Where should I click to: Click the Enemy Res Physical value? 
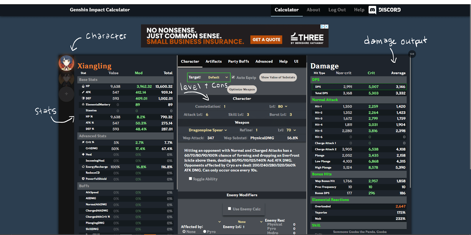[x=294, y=224]
